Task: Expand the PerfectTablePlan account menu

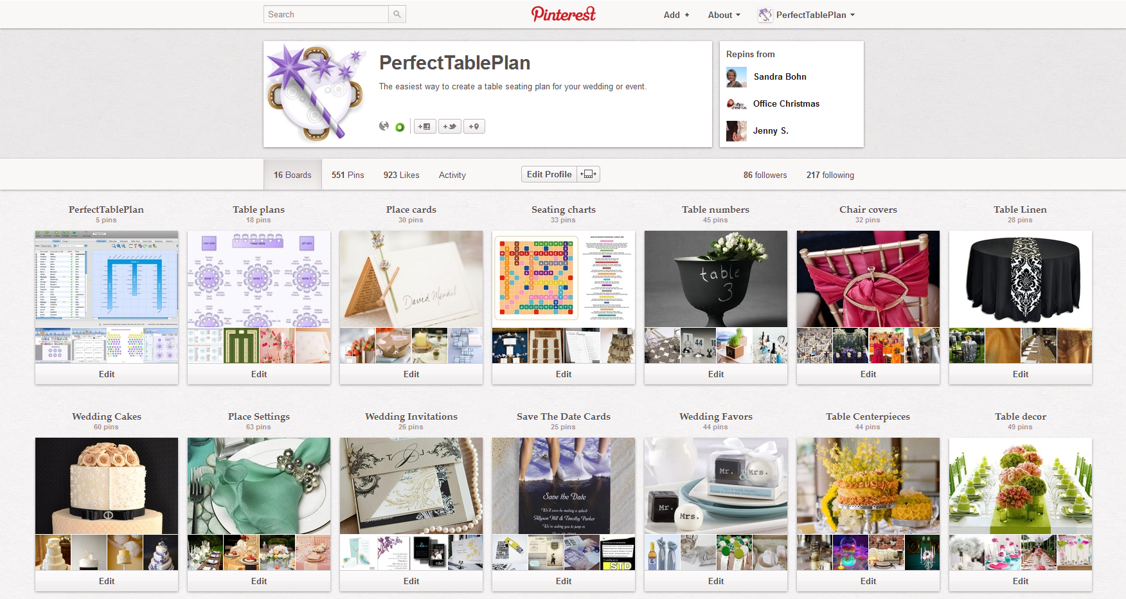Action: click(807, 15)
